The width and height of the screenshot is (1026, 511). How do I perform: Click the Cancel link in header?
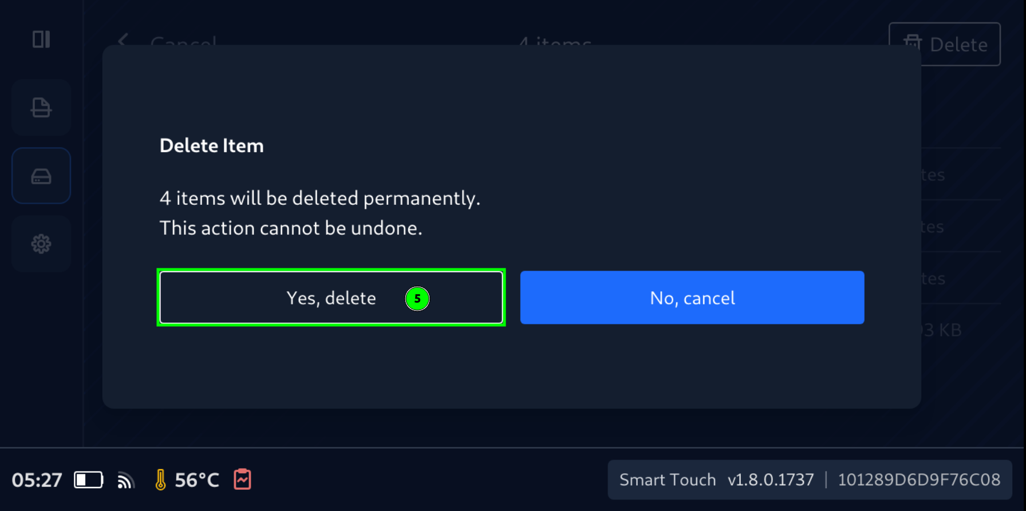click(183, 41)
